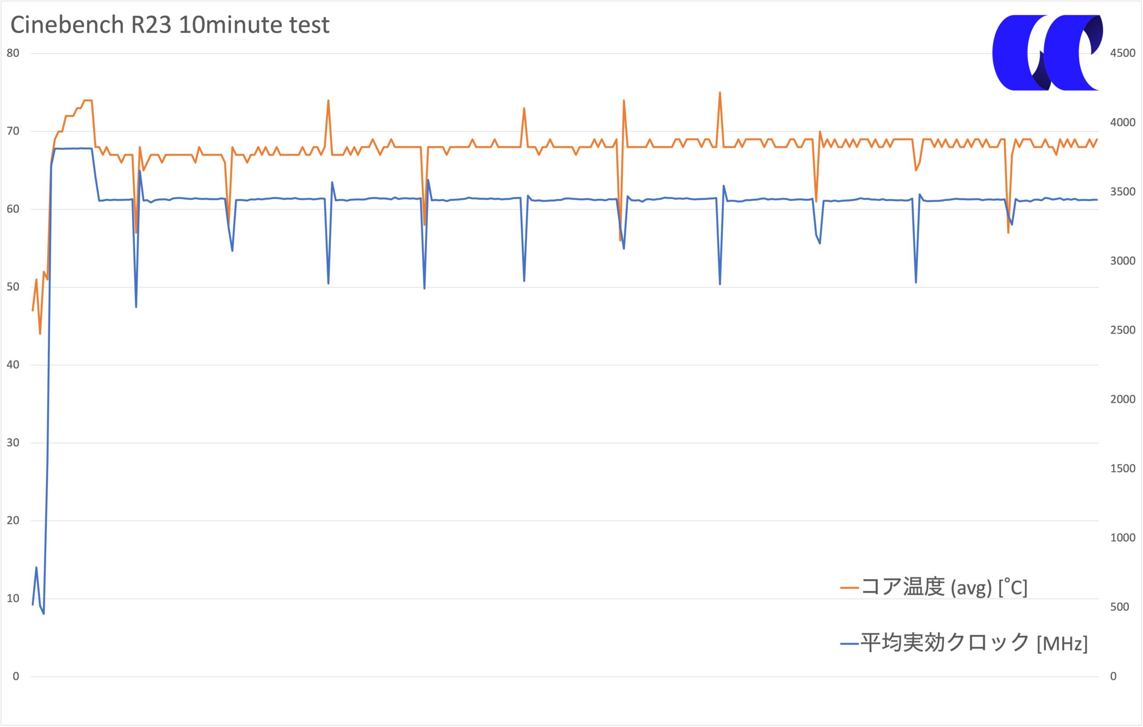Click the highest orange temperature spike
1143x727 pixels.
click(720, 92)
